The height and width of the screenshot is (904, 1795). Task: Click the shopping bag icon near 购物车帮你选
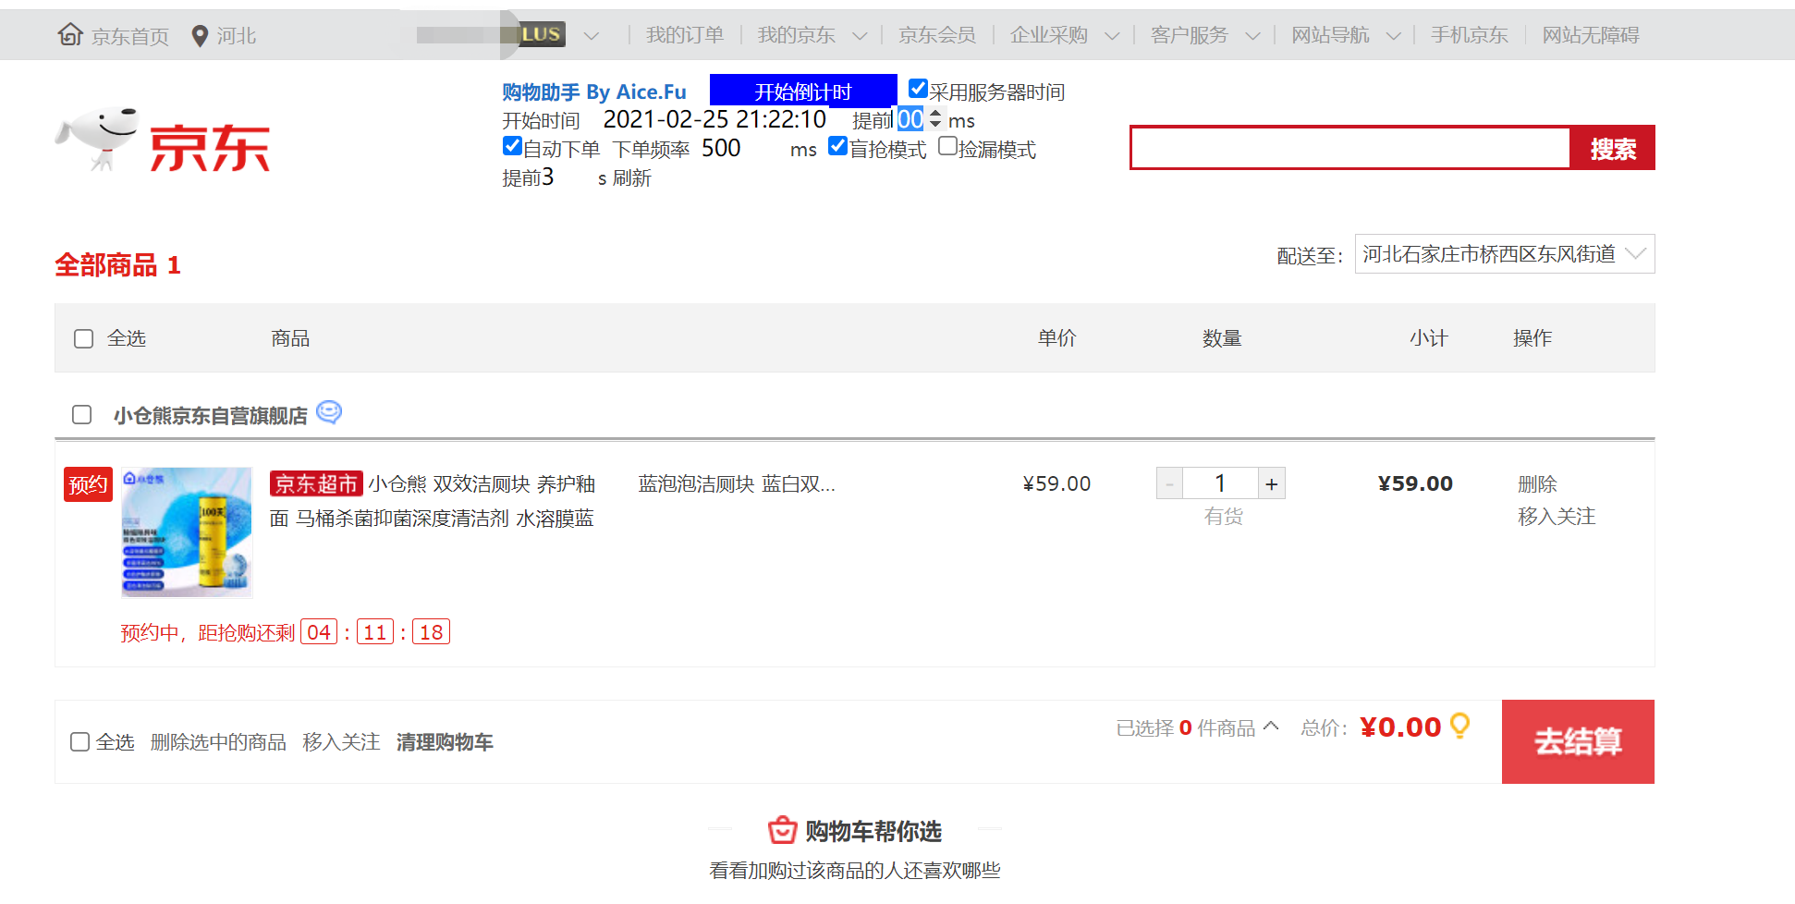[782, 830]
